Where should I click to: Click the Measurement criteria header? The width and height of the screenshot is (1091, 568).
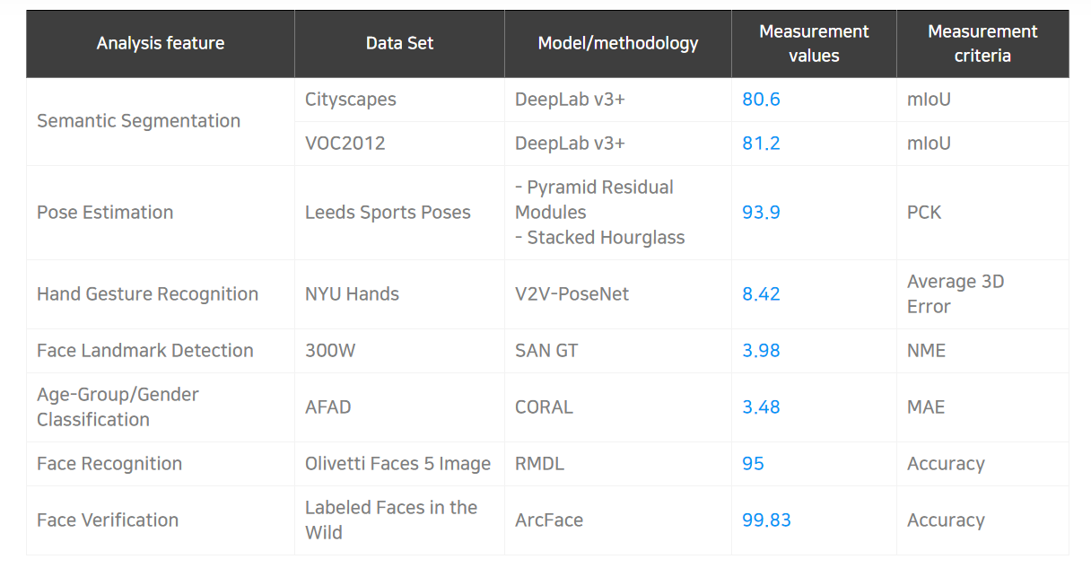click(x=982, y=43)
